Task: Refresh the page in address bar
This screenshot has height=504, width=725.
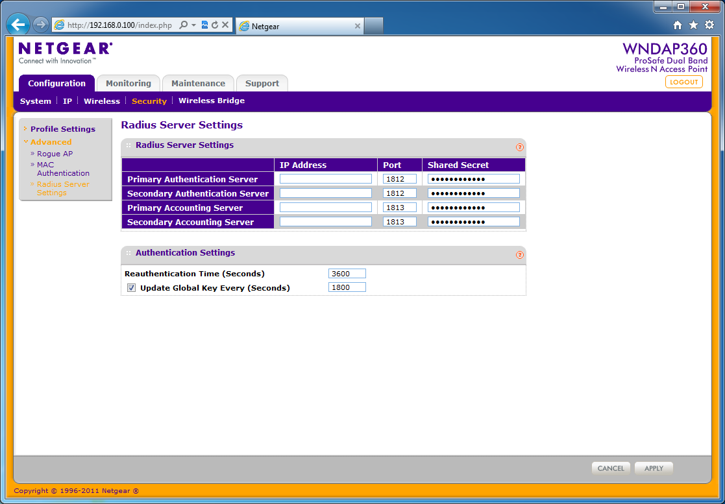Action: [x=215, y=25]
